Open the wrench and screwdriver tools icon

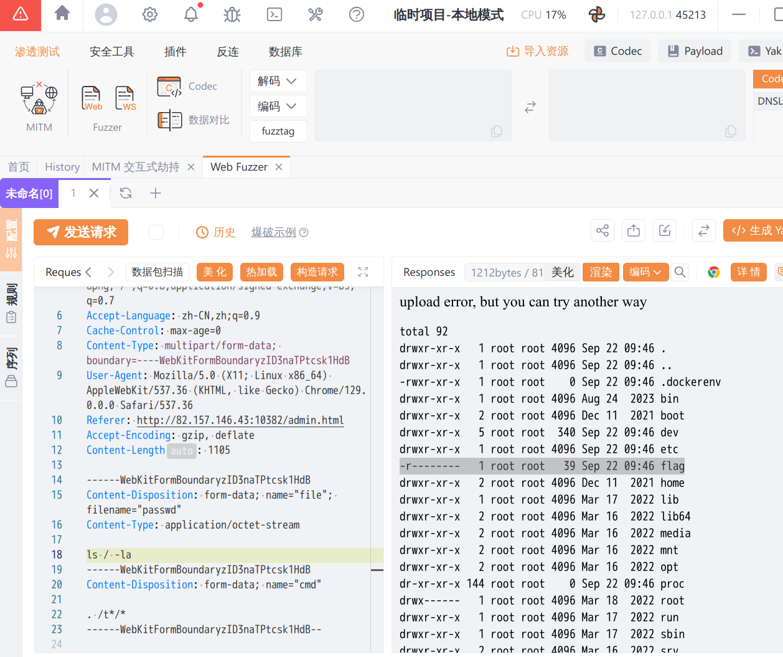(x=316, y=14)
